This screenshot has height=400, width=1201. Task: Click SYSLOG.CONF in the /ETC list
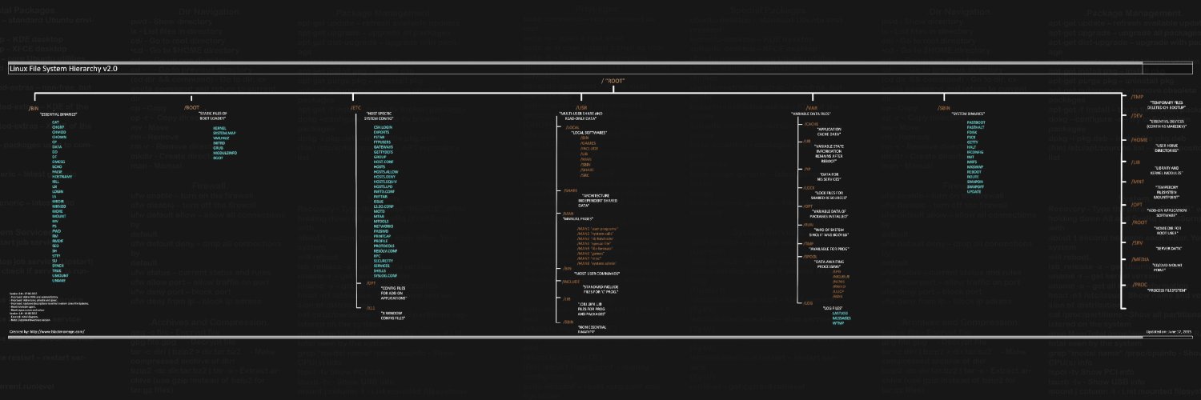tap(384, 275)
